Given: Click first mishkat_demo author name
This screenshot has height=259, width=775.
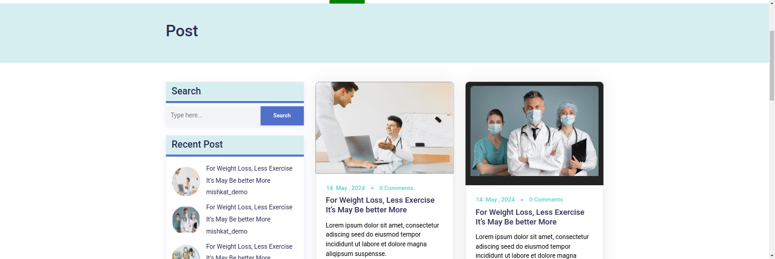Looking at the screenshot, I should click(227, 192).
